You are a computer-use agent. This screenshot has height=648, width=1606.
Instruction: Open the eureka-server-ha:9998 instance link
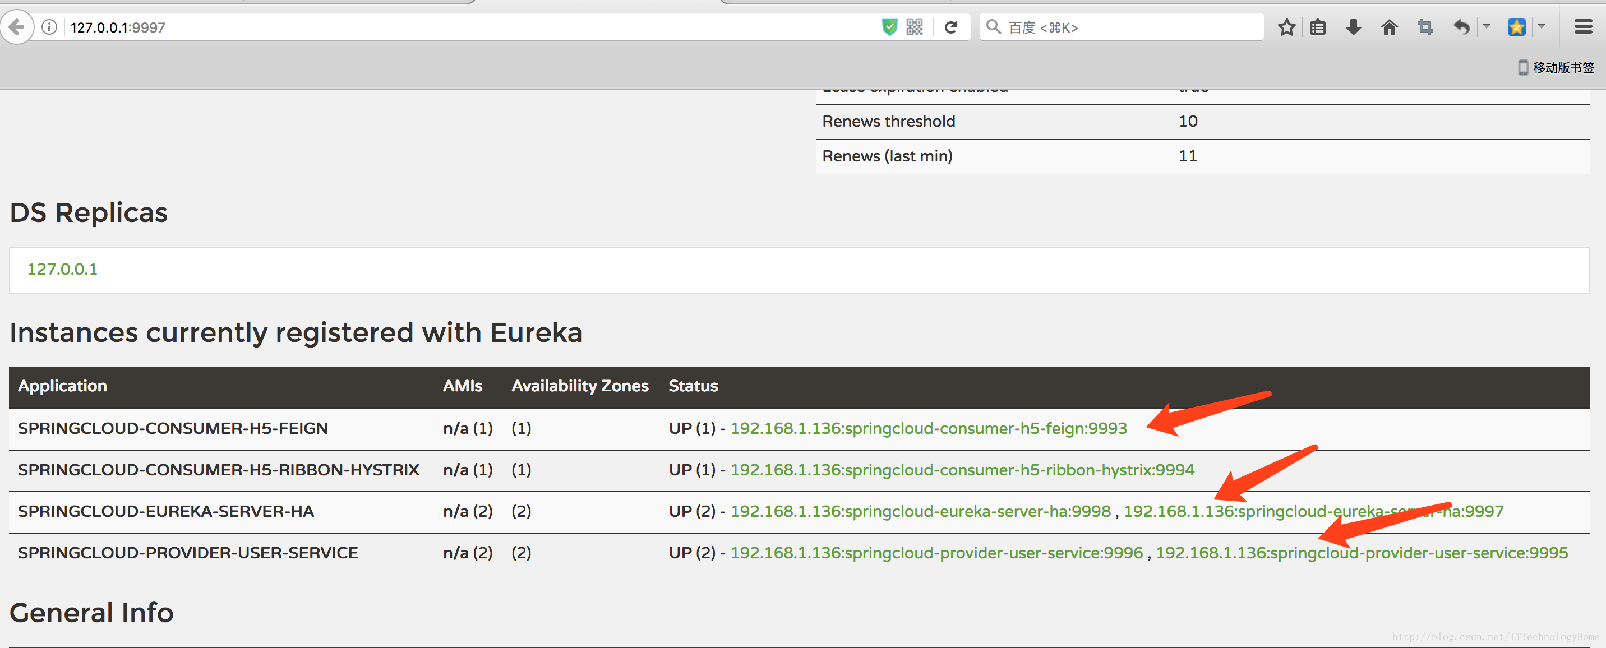(x=920, y=512)
